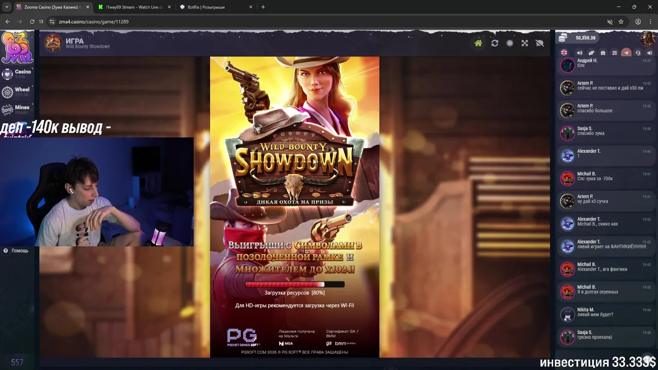Open the Chrome profile icon

[x=638, y=22]
